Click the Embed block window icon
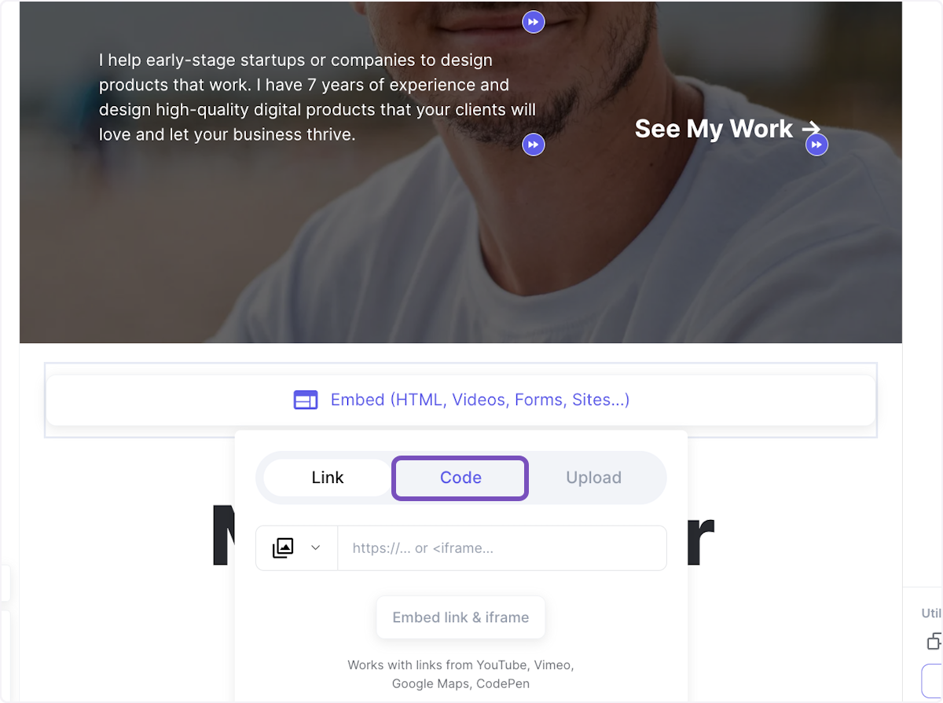 (306, 400)
